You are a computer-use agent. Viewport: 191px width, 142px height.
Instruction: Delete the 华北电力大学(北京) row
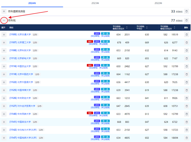pos(187,130)
